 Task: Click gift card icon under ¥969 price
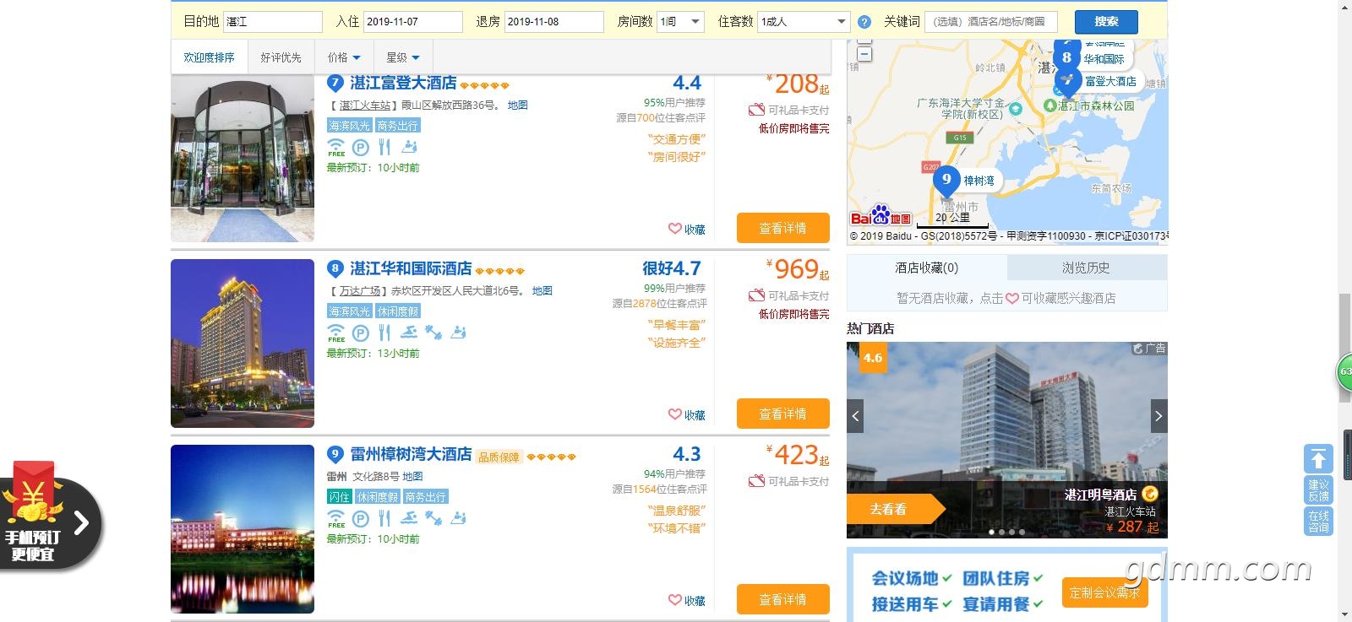pos(756,295)
